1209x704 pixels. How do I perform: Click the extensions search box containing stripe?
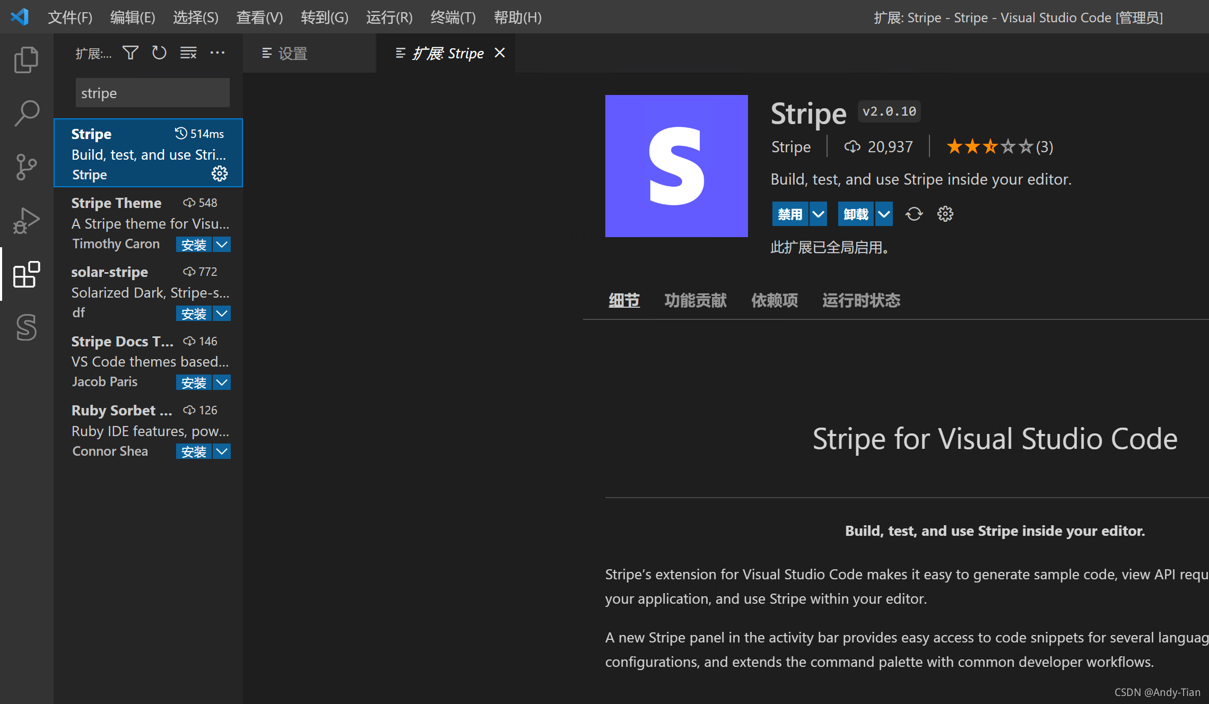[x=153, y=93]
